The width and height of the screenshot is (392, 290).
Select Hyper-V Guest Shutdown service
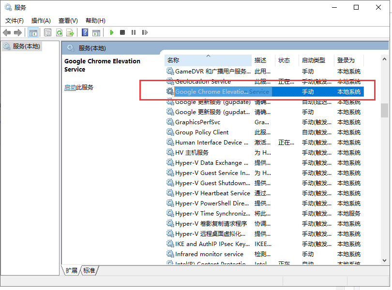click(265, 183)
